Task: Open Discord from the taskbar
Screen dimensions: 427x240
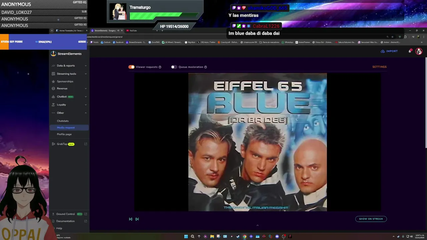Action: click(277, 237)
